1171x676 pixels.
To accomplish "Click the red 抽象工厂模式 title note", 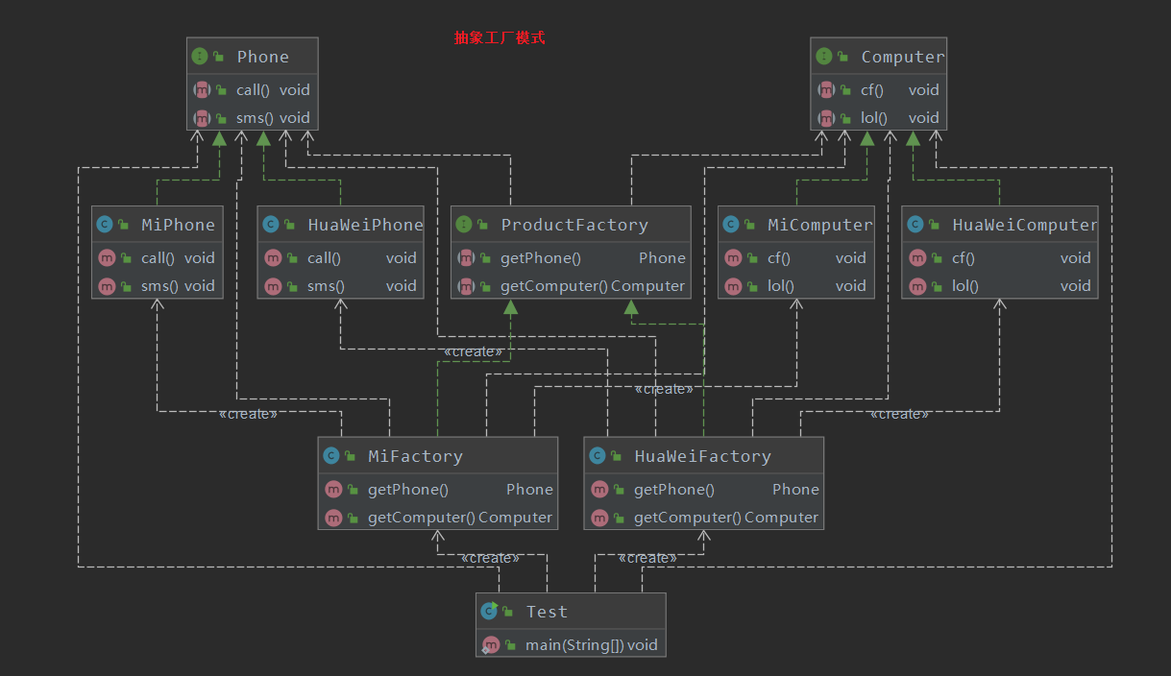I will 500,37.
